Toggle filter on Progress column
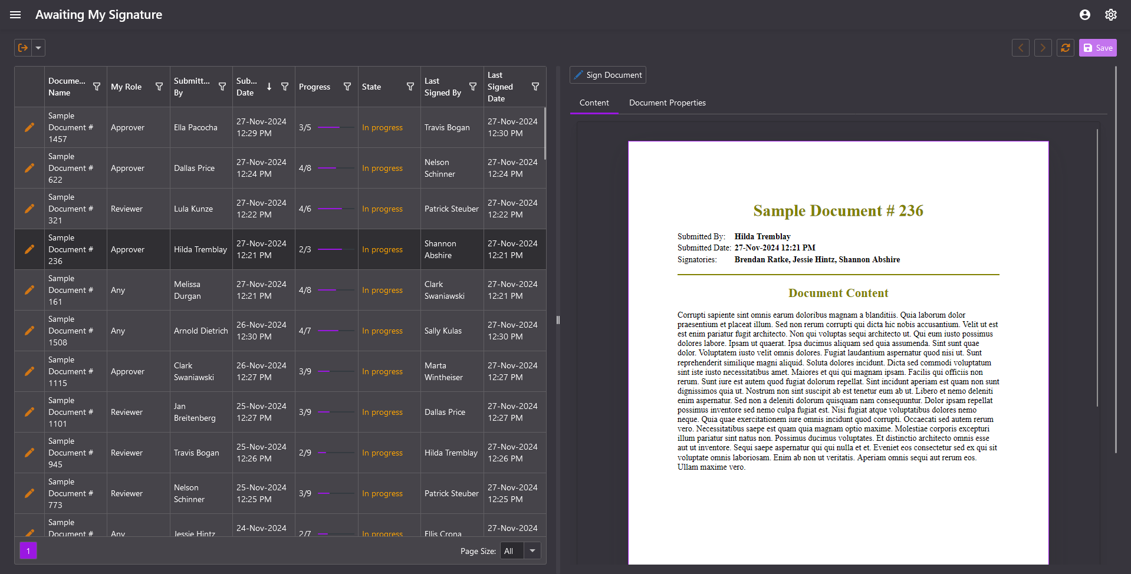1131x574 pixels. (347, 87)
